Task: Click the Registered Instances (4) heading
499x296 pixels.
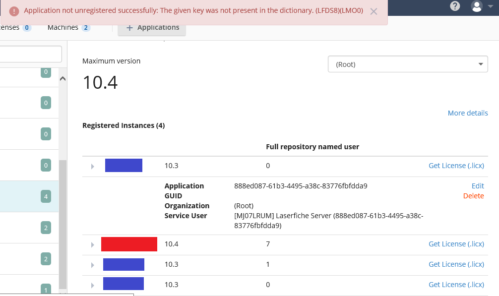Action: tap(124, 125)
